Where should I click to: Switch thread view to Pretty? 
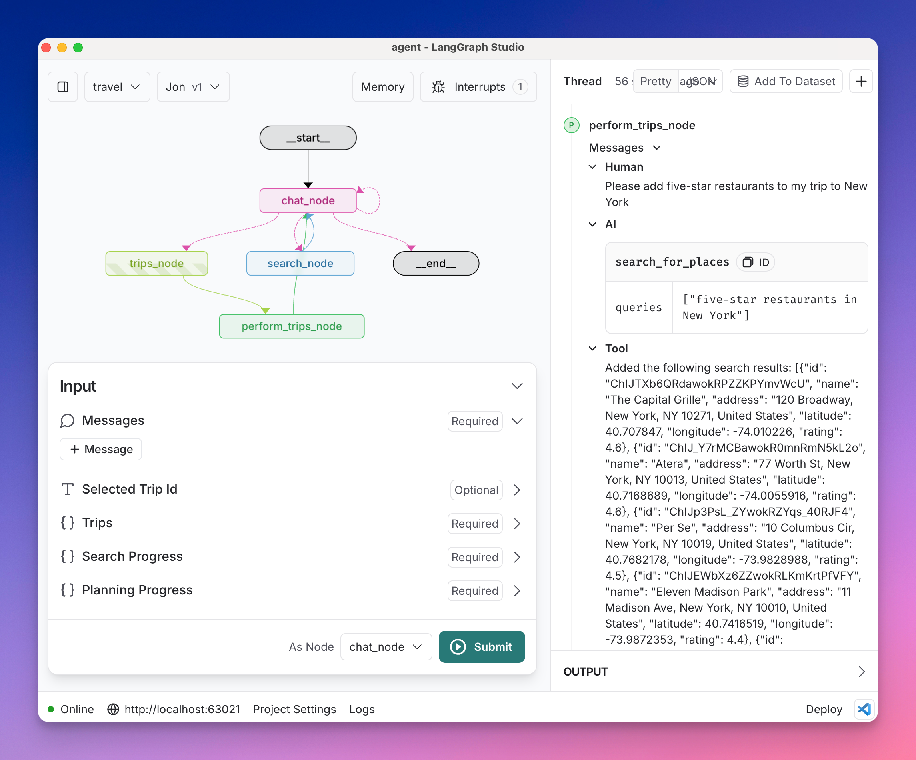pos(655,81)
